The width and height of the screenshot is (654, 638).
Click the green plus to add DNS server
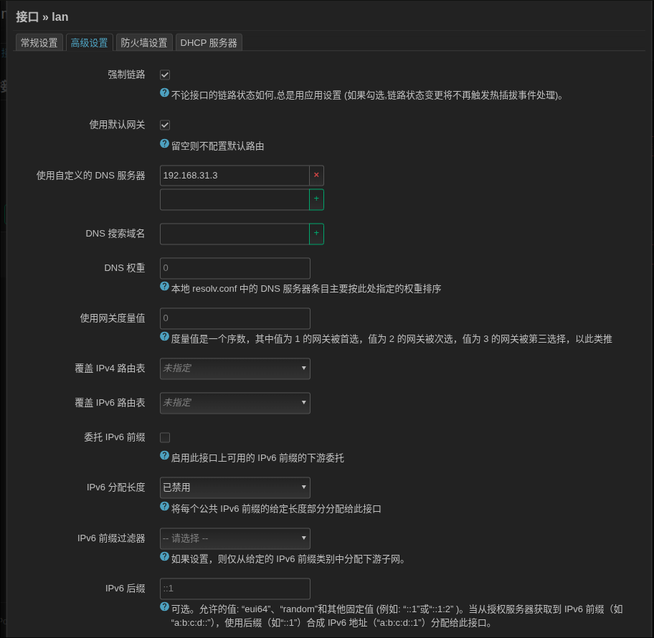pos(316,199)
